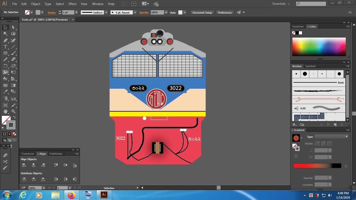356x200 pixels.
Task: Switch to the Transform tab
Action: pos(28,154)
